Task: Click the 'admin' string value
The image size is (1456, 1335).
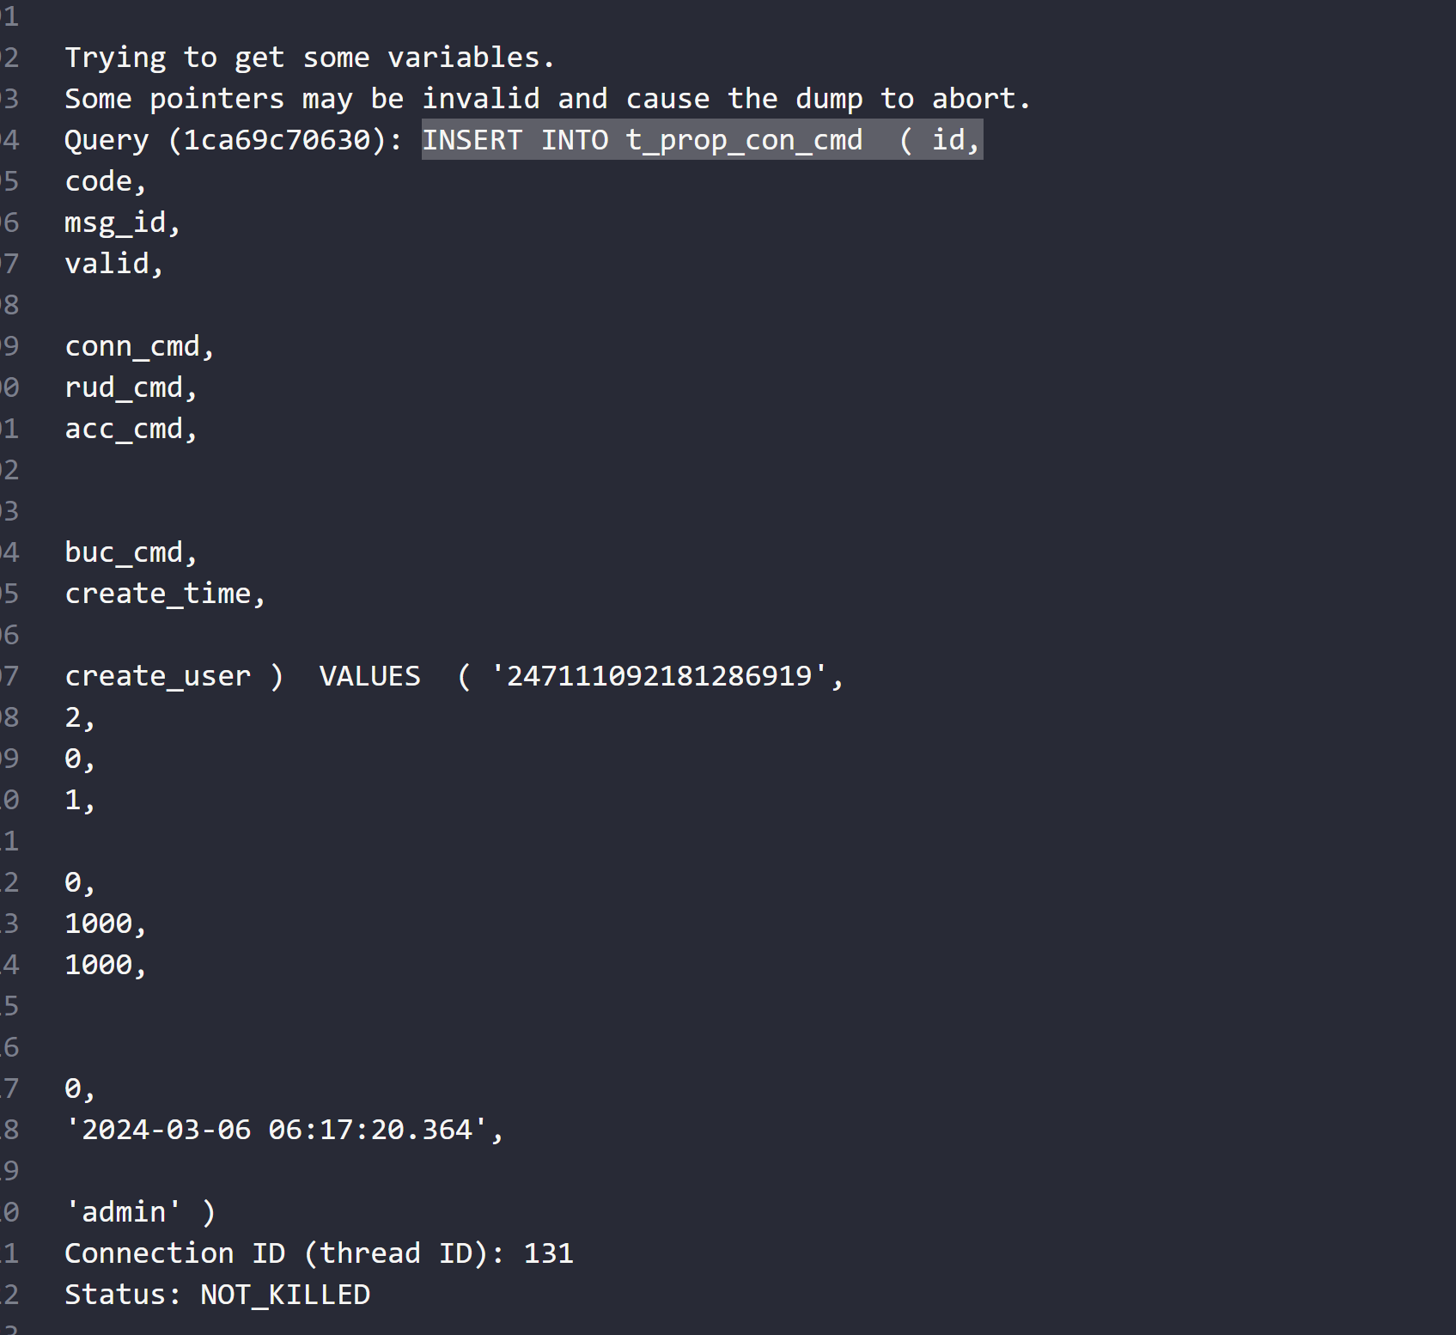Action: pyautogui.click(x=123, y=1212)
